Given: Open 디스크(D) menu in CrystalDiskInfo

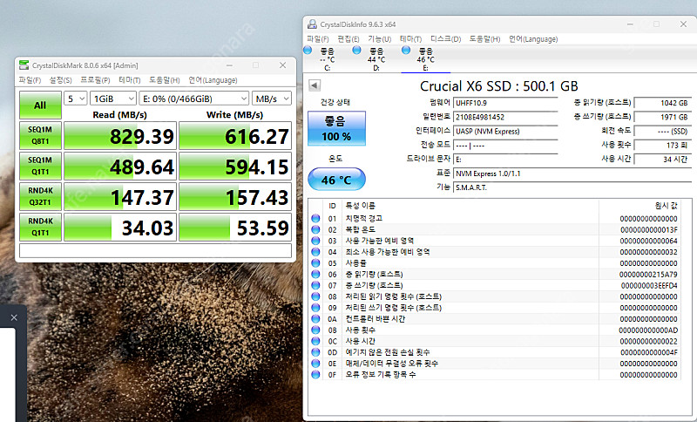Looking at the screenshot, I should (x=445, y=39).
